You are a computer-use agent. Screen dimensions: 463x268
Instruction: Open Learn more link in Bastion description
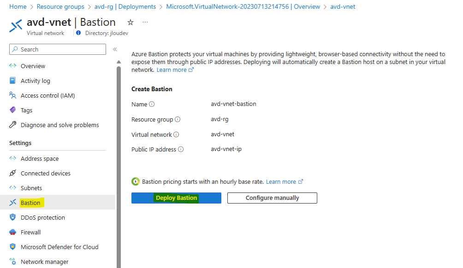175,70
